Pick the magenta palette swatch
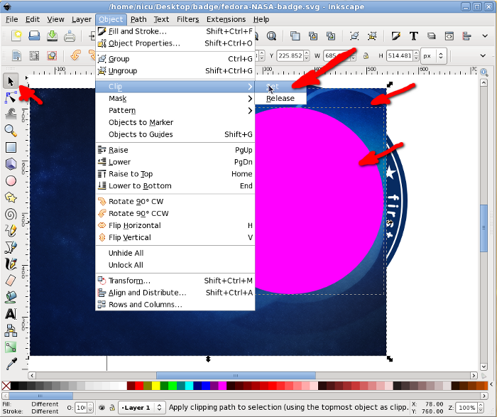 click(x=222, y=386)
